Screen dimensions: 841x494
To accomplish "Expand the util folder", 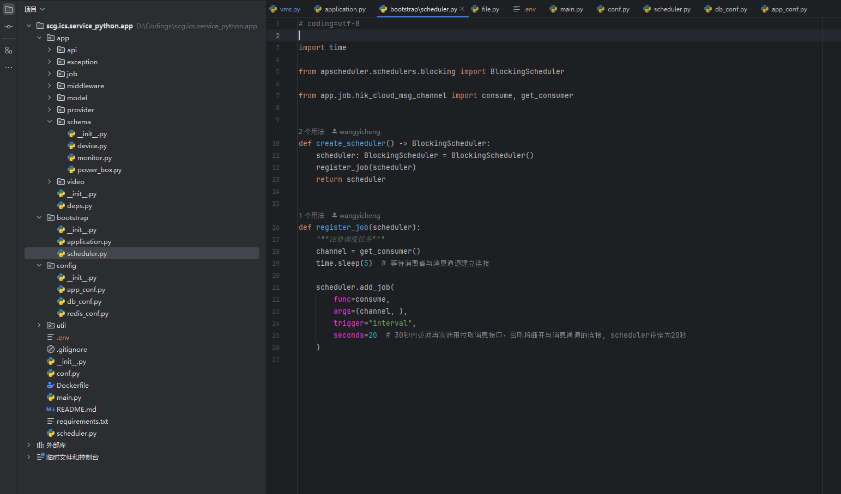I will pyautogui.click(x=39, y=325).
